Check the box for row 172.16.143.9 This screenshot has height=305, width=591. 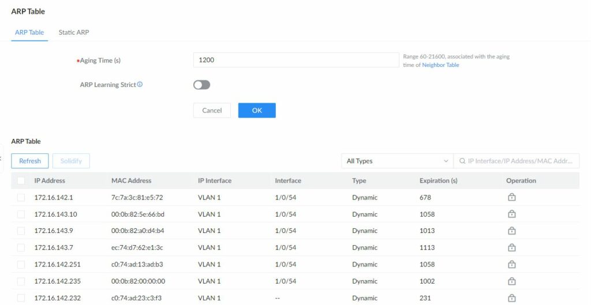coord(21,231)
